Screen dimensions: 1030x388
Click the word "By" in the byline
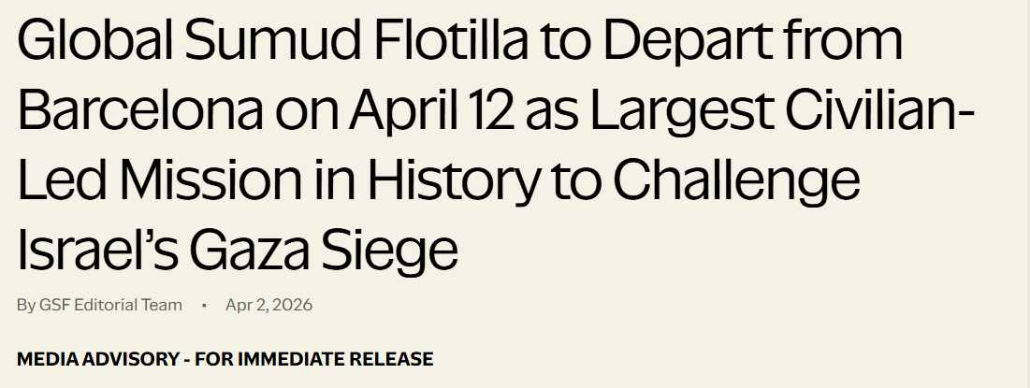tap(26, 305)
